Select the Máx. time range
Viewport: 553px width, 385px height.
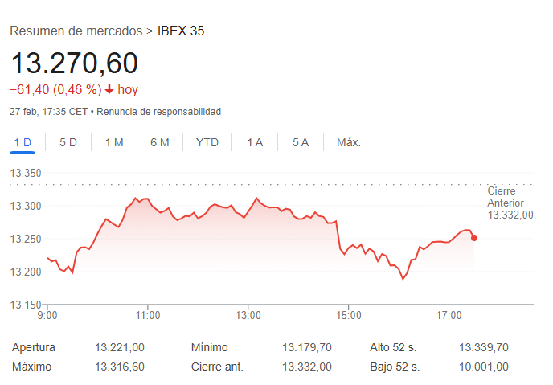(349, 142)
